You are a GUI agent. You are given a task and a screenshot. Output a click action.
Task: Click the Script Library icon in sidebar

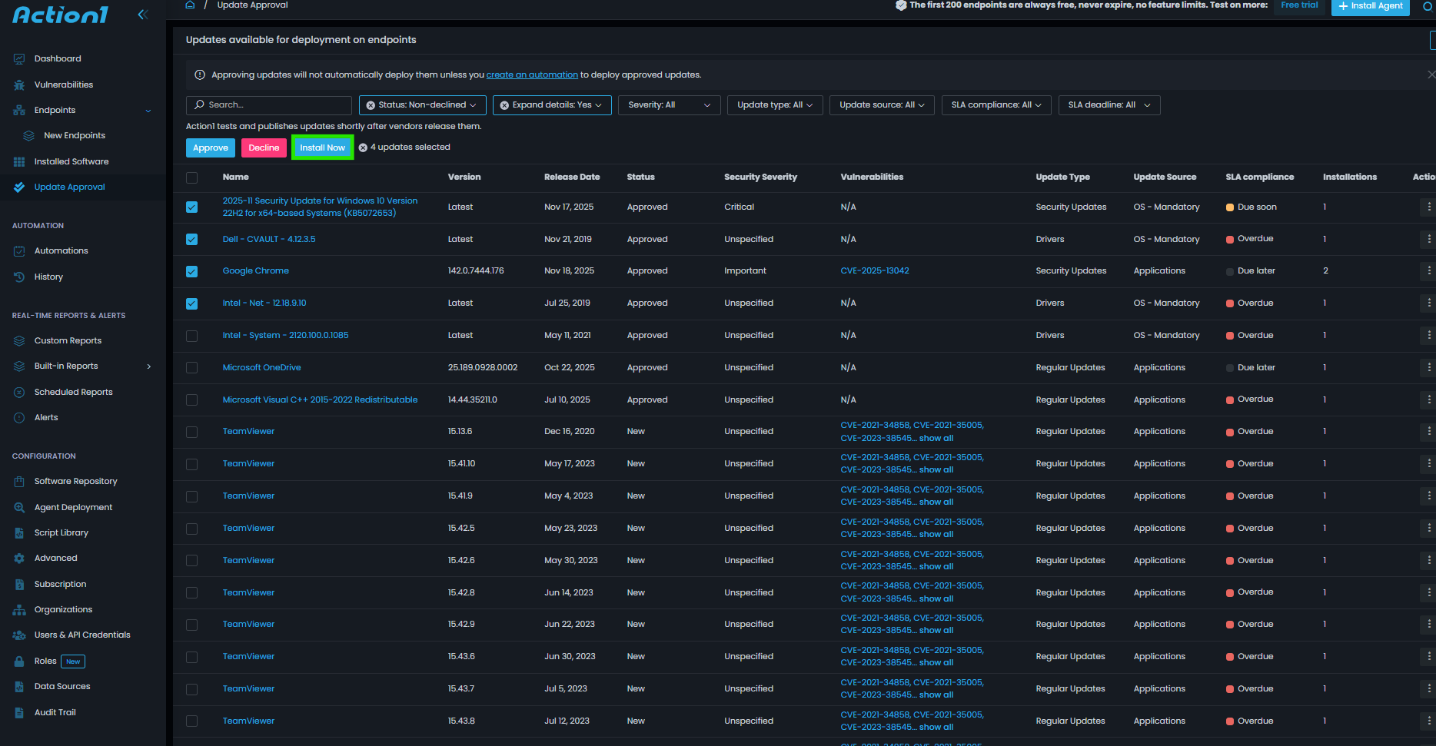tap(19, 532)
